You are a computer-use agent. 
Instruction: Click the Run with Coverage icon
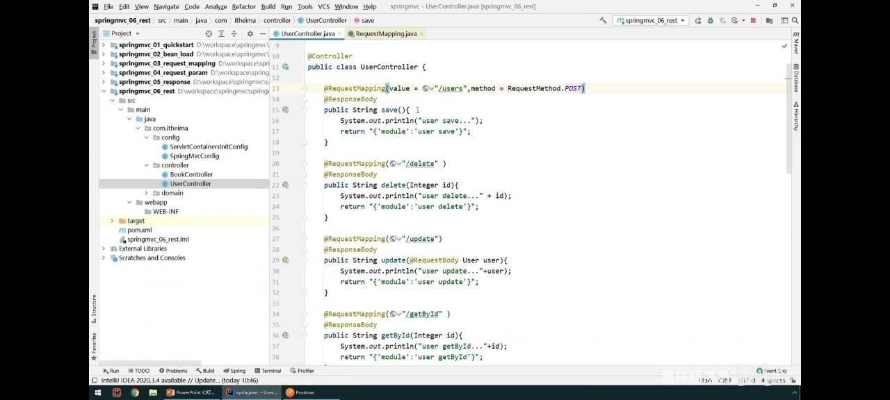[x=722, y=21]
